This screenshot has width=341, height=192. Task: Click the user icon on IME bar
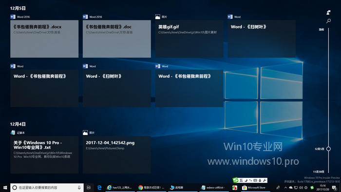coord(260,180)
